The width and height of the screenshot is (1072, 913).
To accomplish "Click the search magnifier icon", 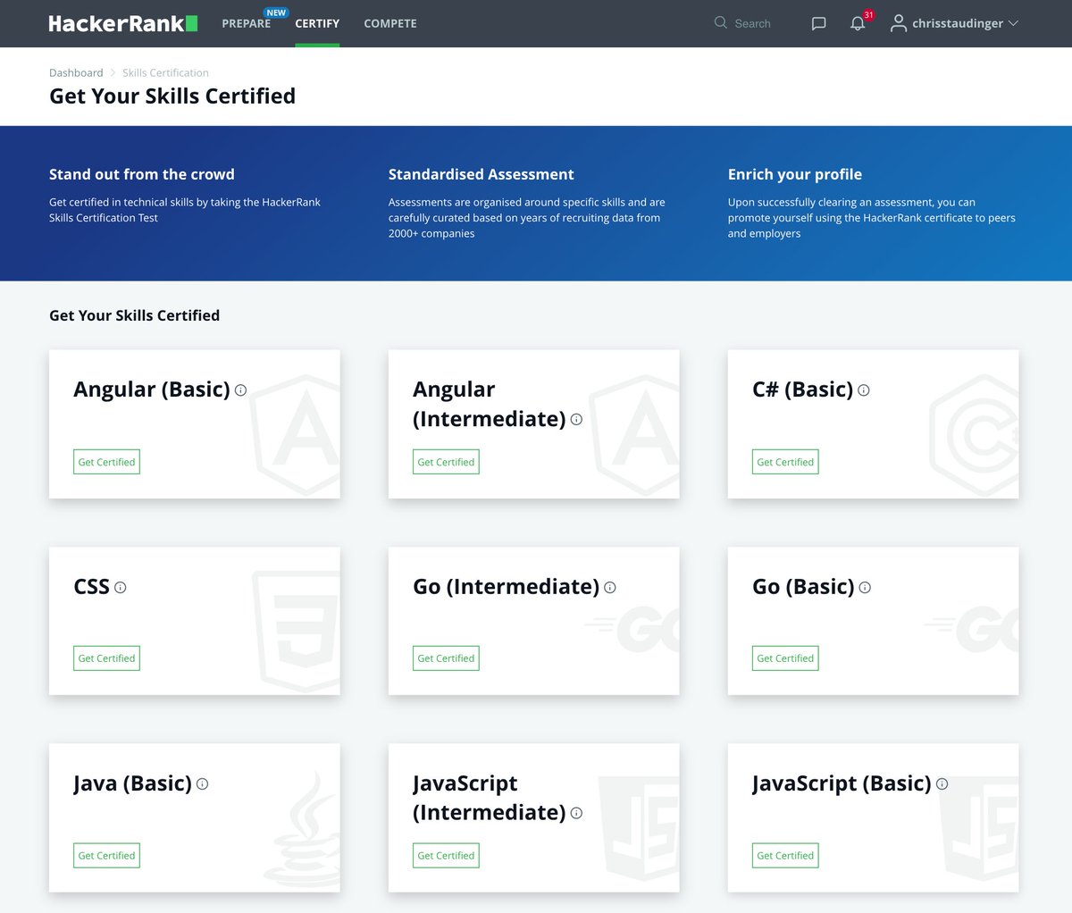I will point(720,22).
